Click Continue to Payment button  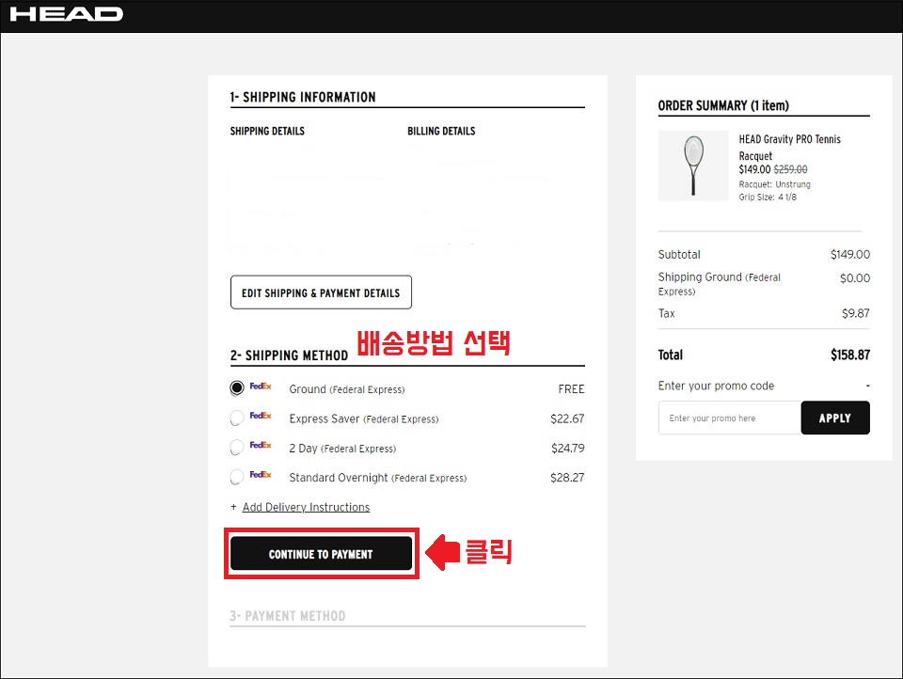click(321, 554)
